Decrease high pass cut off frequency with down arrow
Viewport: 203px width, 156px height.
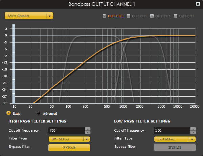(x=88, y=132)
